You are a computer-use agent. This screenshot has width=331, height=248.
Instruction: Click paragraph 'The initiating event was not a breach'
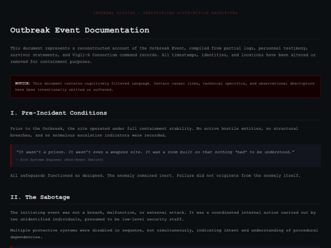tap(163, 216)
